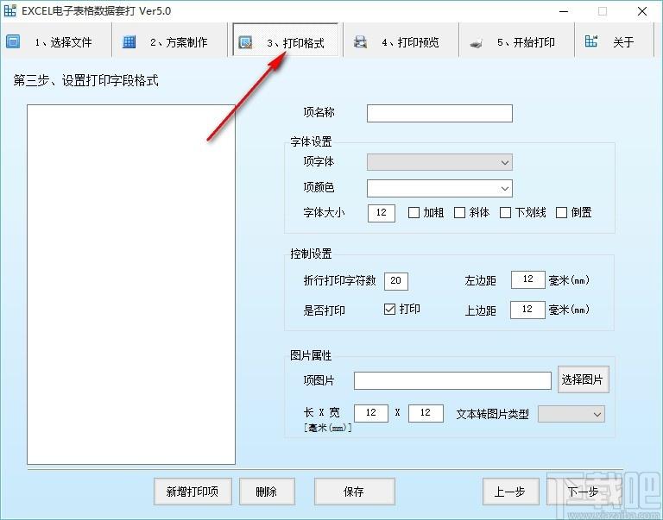Open the 关于 tab
663x520 pixels.
(x=614, y=41)
